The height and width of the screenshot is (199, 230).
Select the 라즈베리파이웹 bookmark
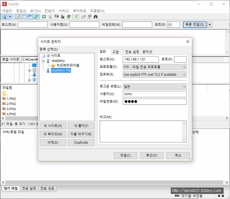tap(68, 65)
